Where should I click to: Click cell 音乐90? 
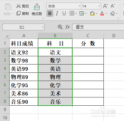[24, 101]
